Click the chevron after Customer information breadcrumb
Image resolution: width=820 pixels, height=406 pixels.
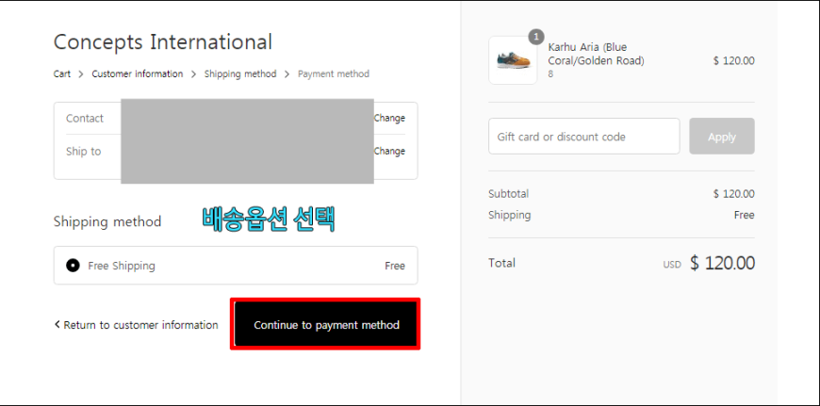(193, 74)
